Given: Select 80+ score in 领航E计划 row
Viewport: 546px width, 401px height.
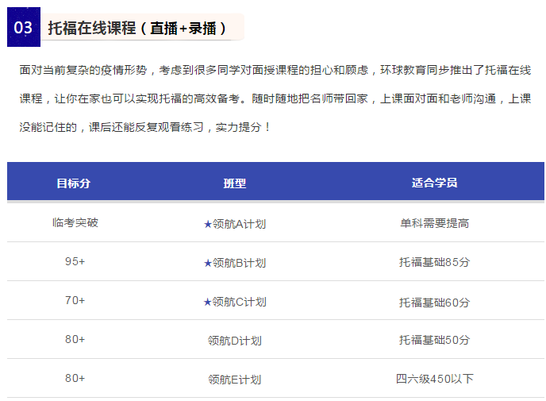Looking at the screenshot, I should [75, 378].
